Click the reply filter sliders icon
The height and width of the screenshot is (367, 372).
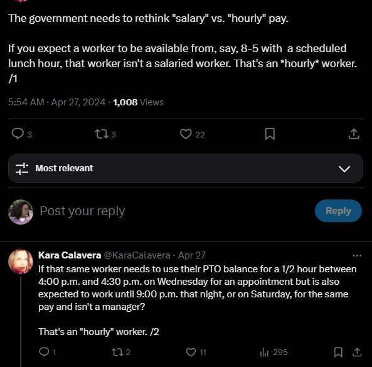coord(22,169)
